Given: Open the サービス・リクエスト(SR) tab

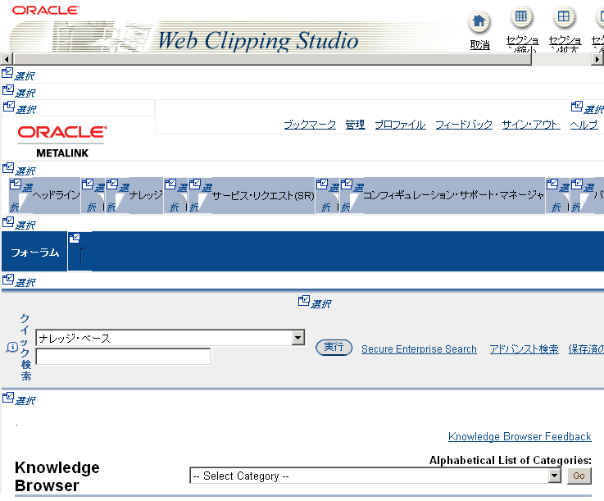Looking at the screenshot, I should (263, 196).
